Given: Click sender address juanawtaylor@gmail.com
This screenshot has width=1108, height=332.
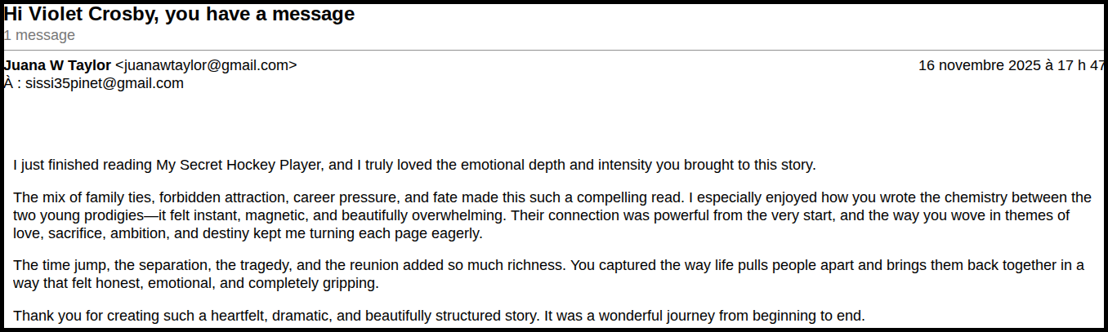Looking at the screenshot, I should coord(206,65).
